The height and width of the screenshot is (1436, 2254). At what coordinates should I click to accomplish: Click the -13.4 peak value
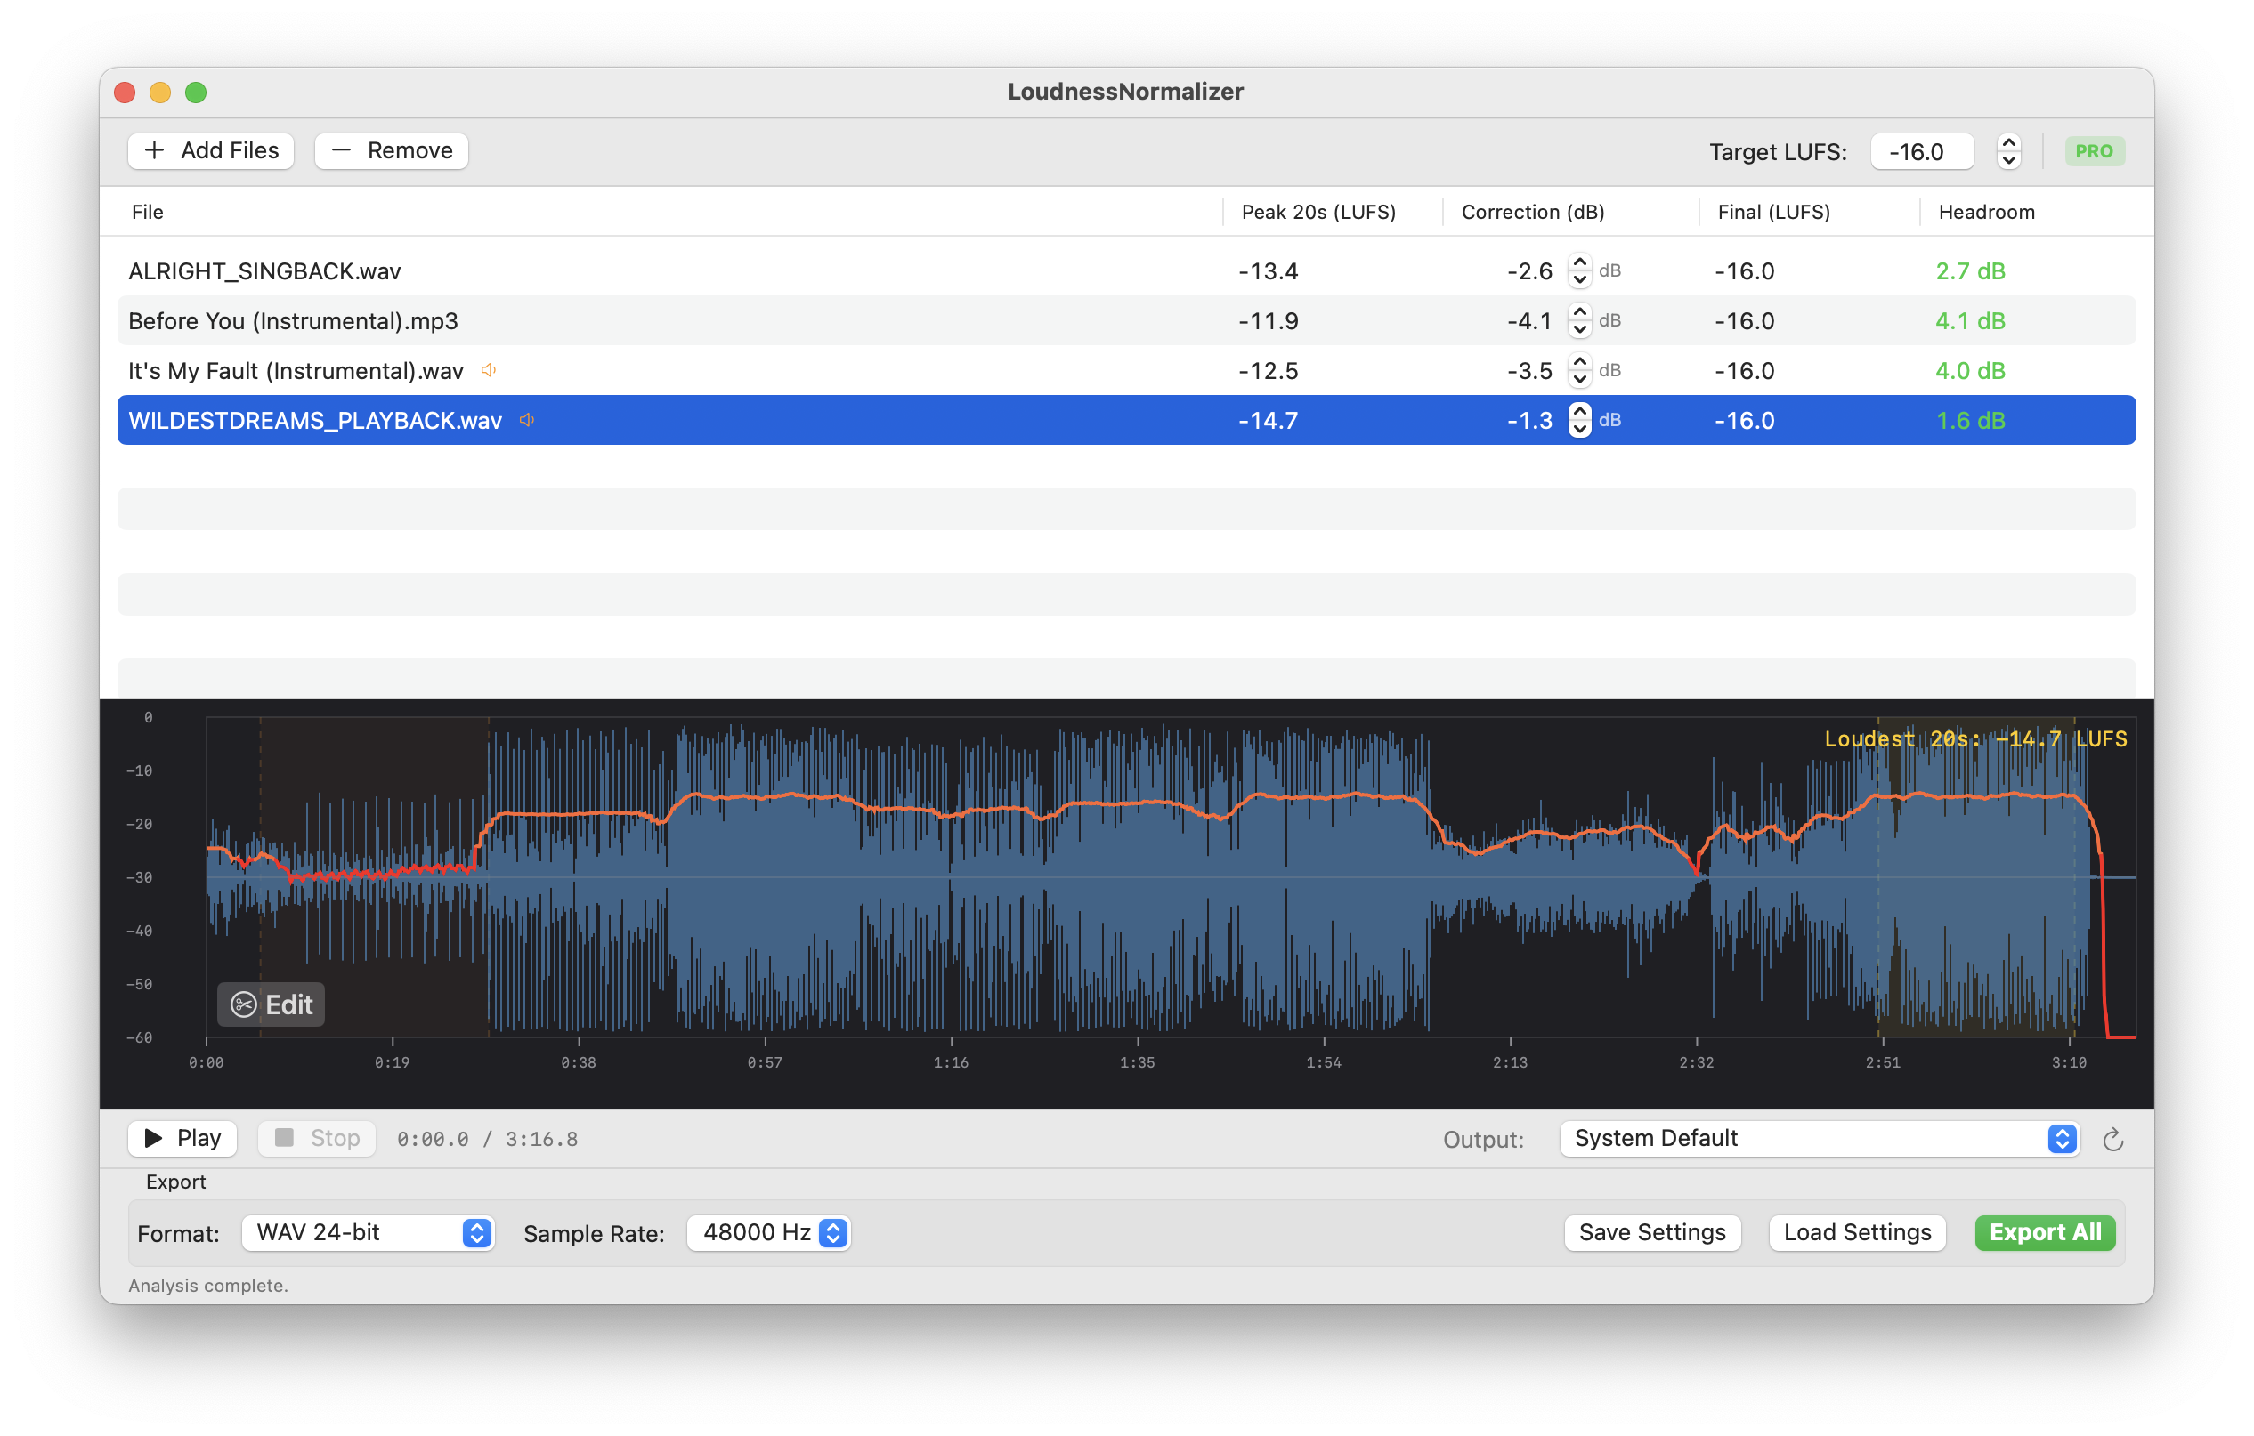(1268, 271)
